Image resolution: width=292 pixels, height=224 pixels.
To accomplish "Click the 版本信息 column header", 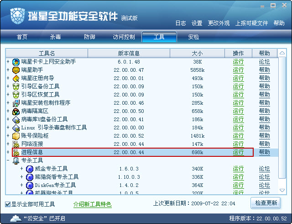I will click(129, 53).
